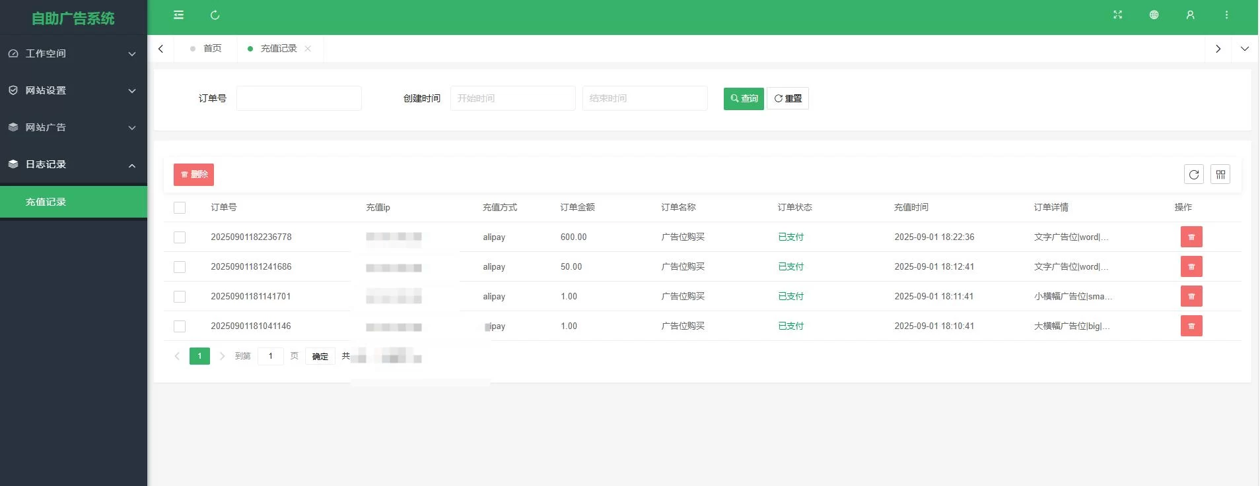
Task: Click the 充值ip column header
Action: [x=378, y=207]
